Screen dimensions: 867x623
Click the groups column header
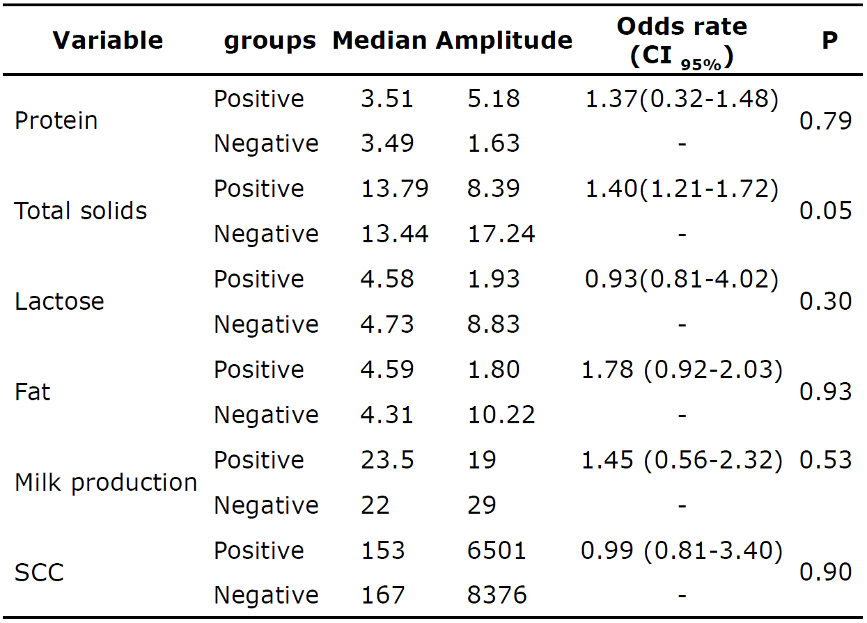pyautogui.click(x=270, y=41)
